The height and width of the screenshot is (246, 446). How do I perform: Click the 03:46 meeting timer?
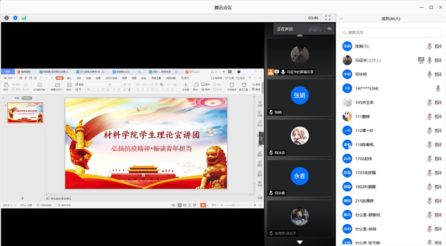(313, 18)
